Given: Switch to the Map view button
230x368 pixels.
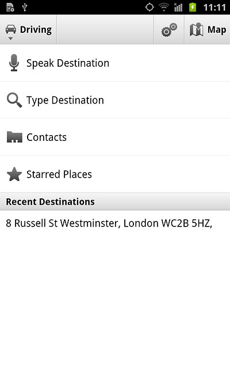Looking at the screenshot, I should pos(208,29).
